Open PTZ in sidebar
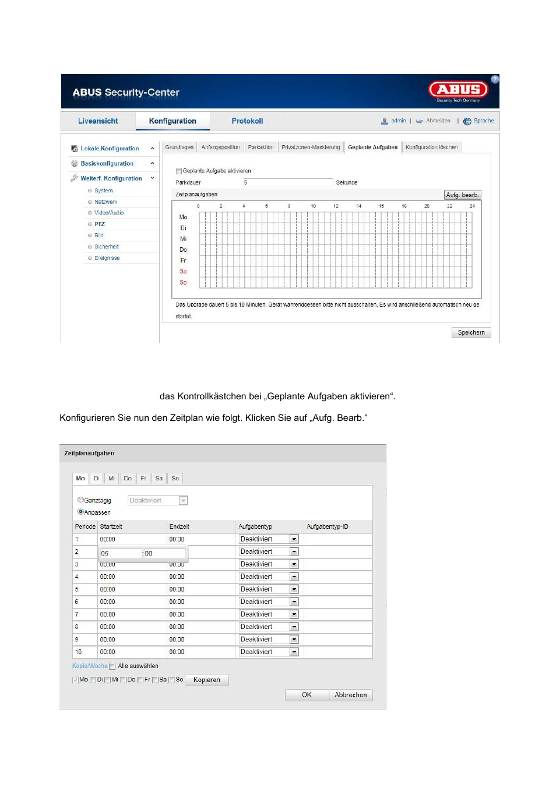The width and height of the screenshot is (556, 787). tap(100, 224)
